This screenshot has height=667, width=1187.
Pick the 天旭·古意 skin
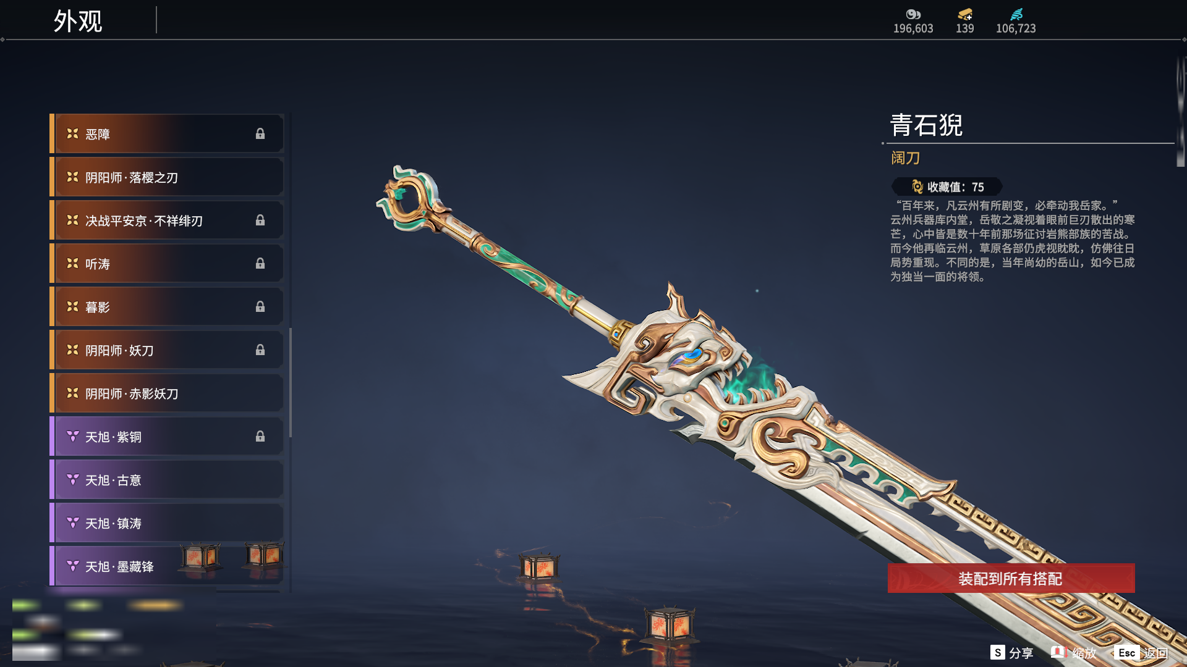pyautogui.click(x=167, y=480)
